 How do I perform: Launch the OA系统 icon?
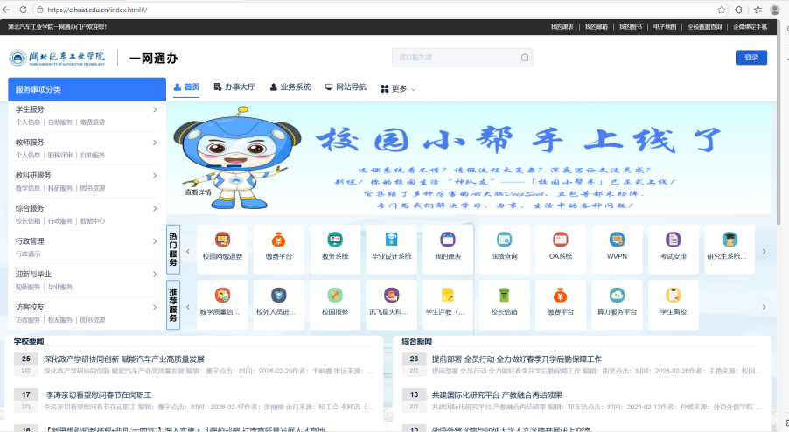point(560,240)
